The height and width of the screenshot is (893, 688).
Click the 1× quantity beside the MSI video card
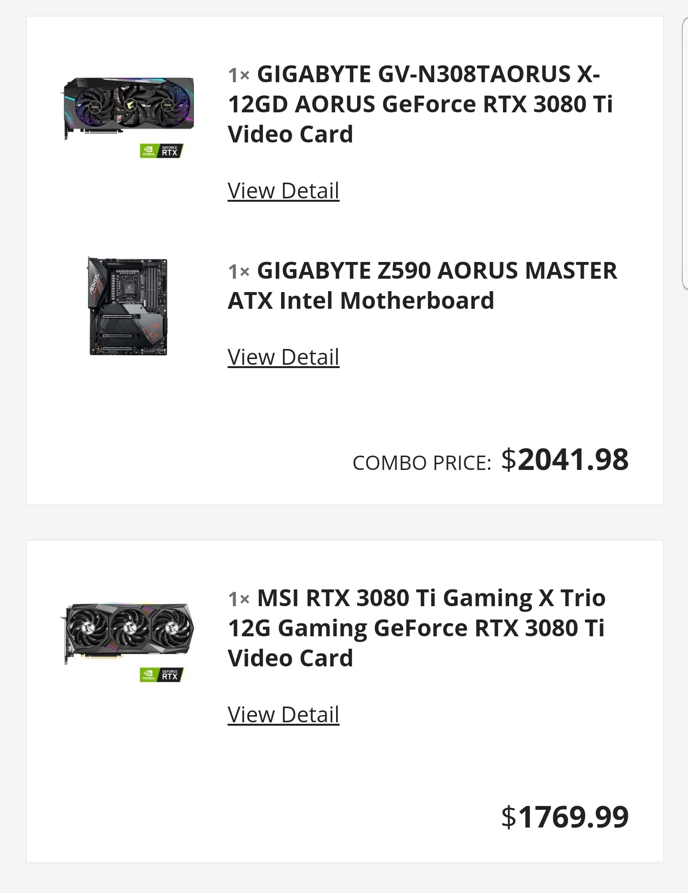pos(239,599)
